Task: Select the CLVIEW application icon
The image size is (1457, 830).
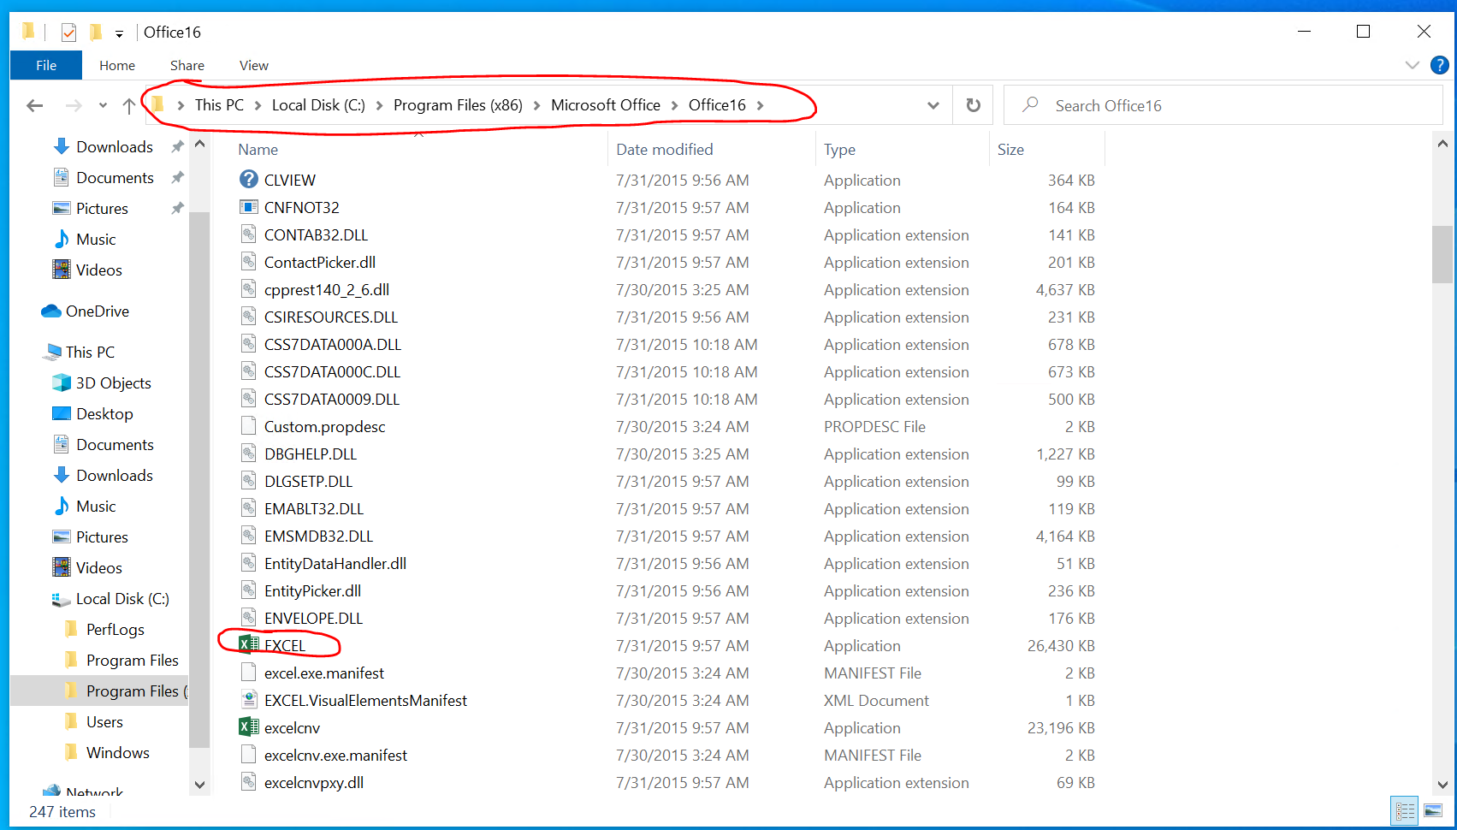Action: point(249,180)
